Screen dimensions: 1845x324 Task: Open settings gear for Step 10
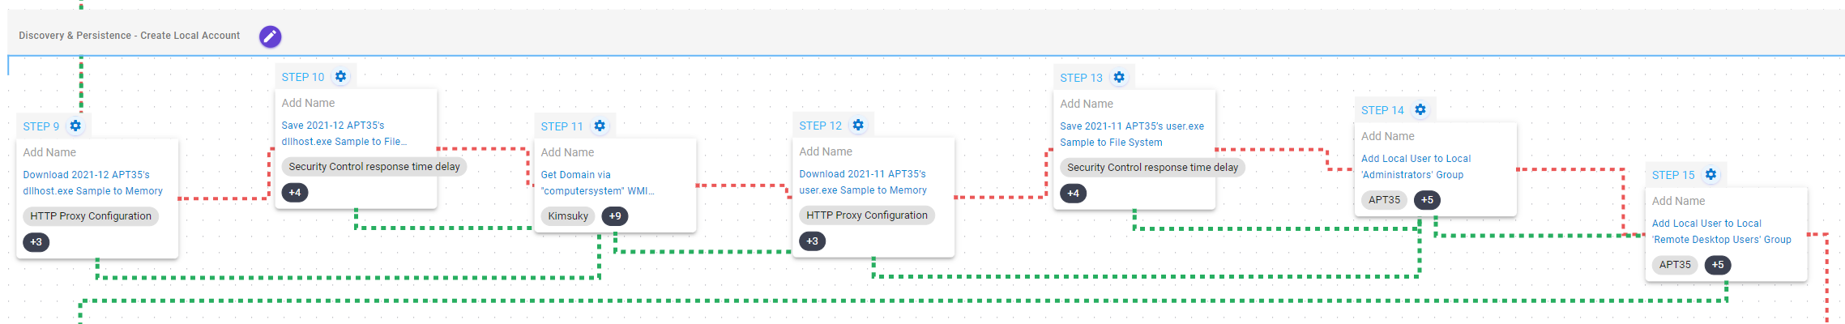coord(340,77)
